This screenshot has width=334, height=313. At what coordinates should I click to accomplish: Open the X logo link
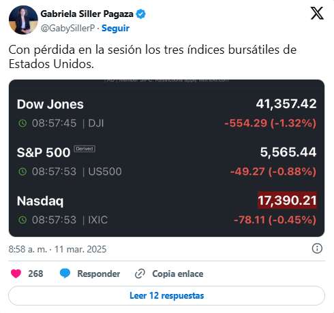(x=317, y=14)
